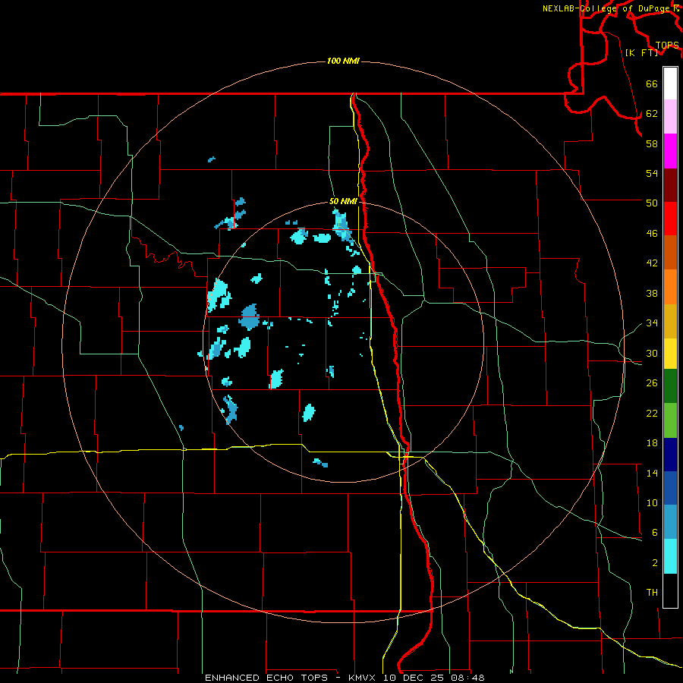Screen dimensions: 683x683
Task: Select the bright red legend swatch
Action: click(670, 219)
